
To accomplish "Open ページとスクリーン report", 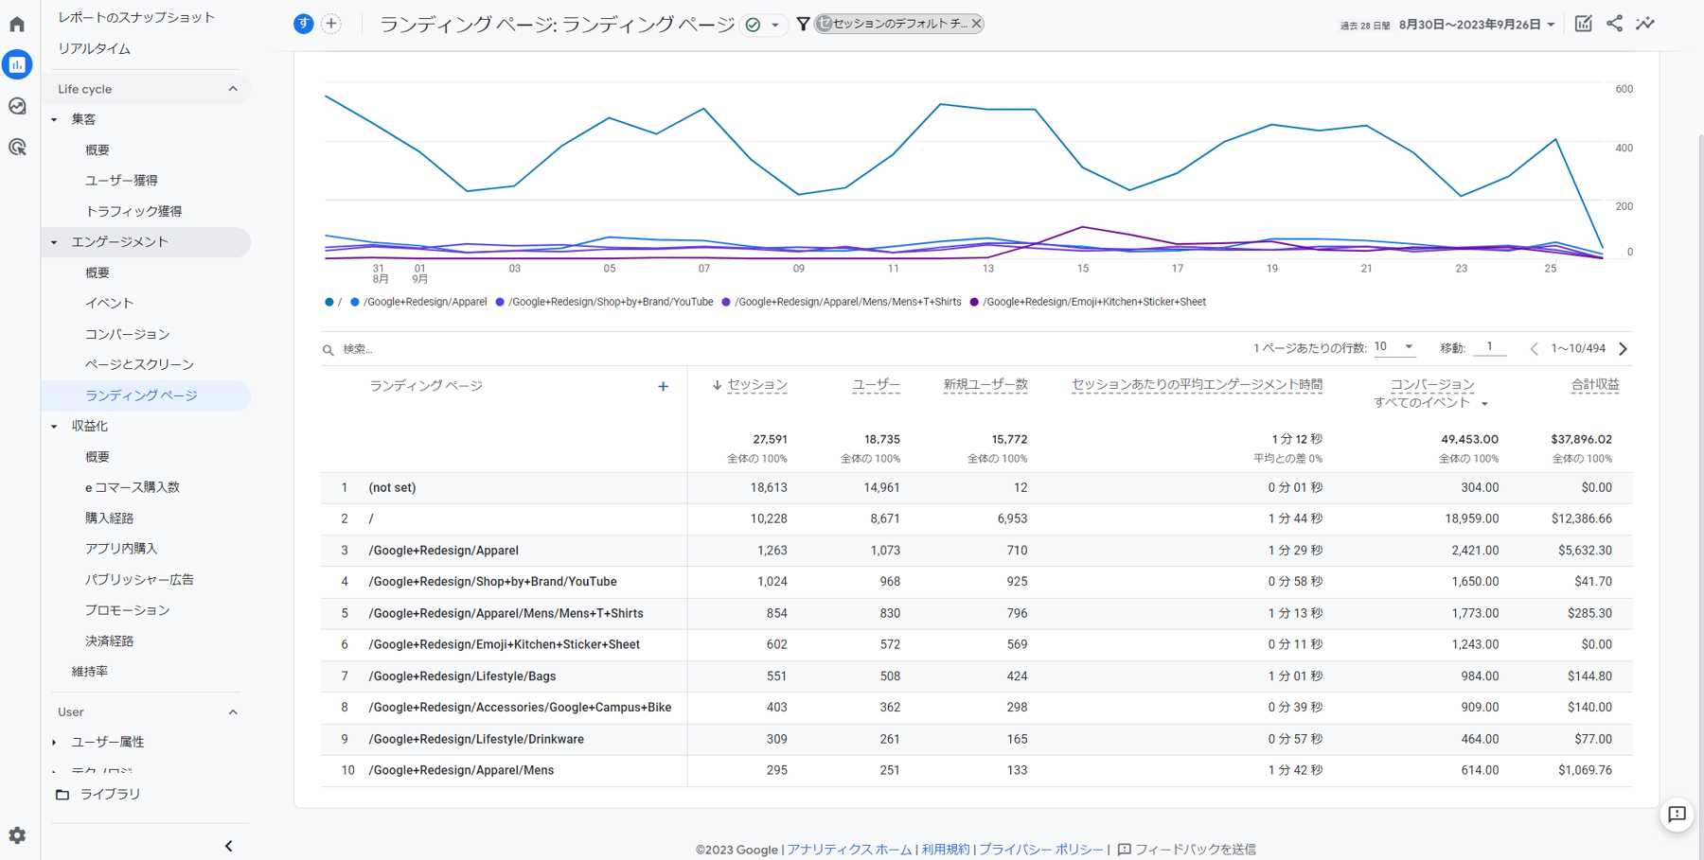I will 139,365.
